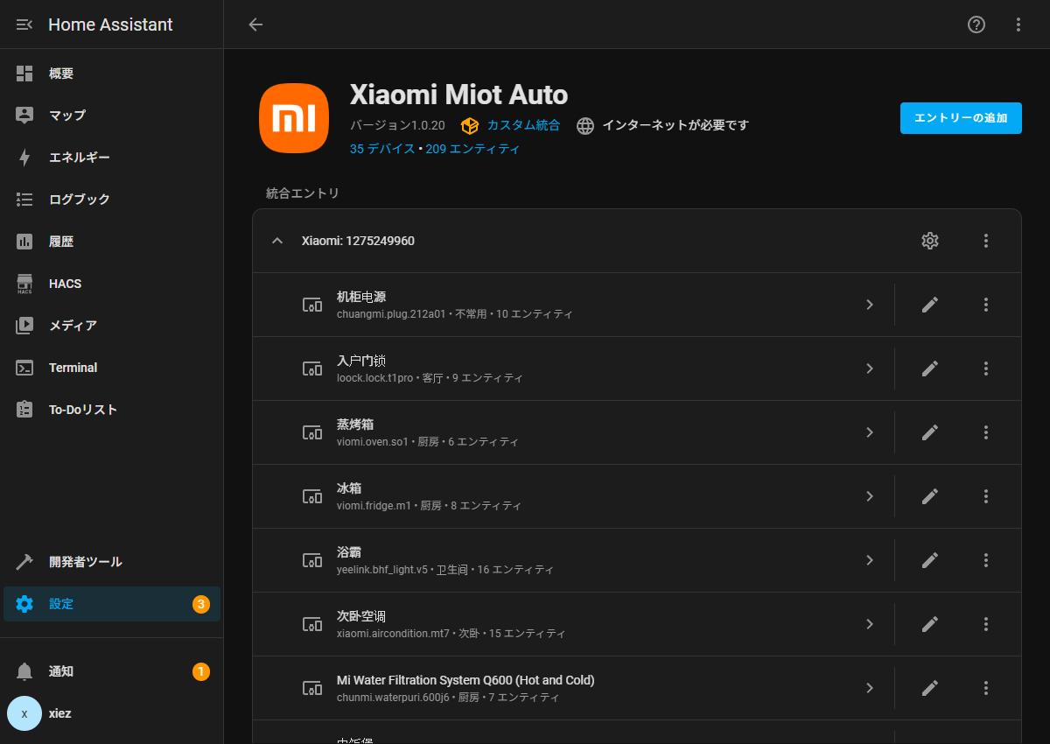The image size is (1050, 744).
Task: Open the Mi Water Filtration System chevron
Action: [x=870, y=688]
